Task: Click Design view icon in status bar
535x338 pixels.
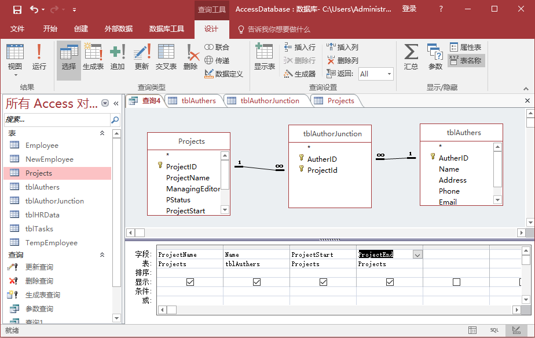Action: (516, 330)
